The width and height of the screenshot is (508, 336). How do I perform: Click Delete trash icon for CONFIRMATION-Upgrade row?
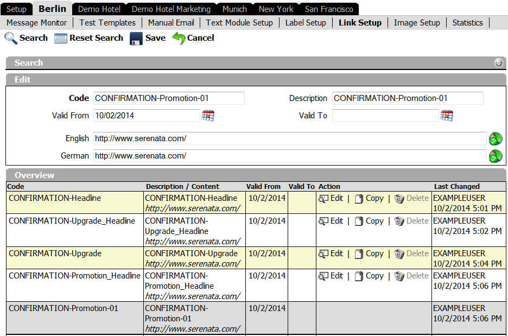[x=399, y=254]
